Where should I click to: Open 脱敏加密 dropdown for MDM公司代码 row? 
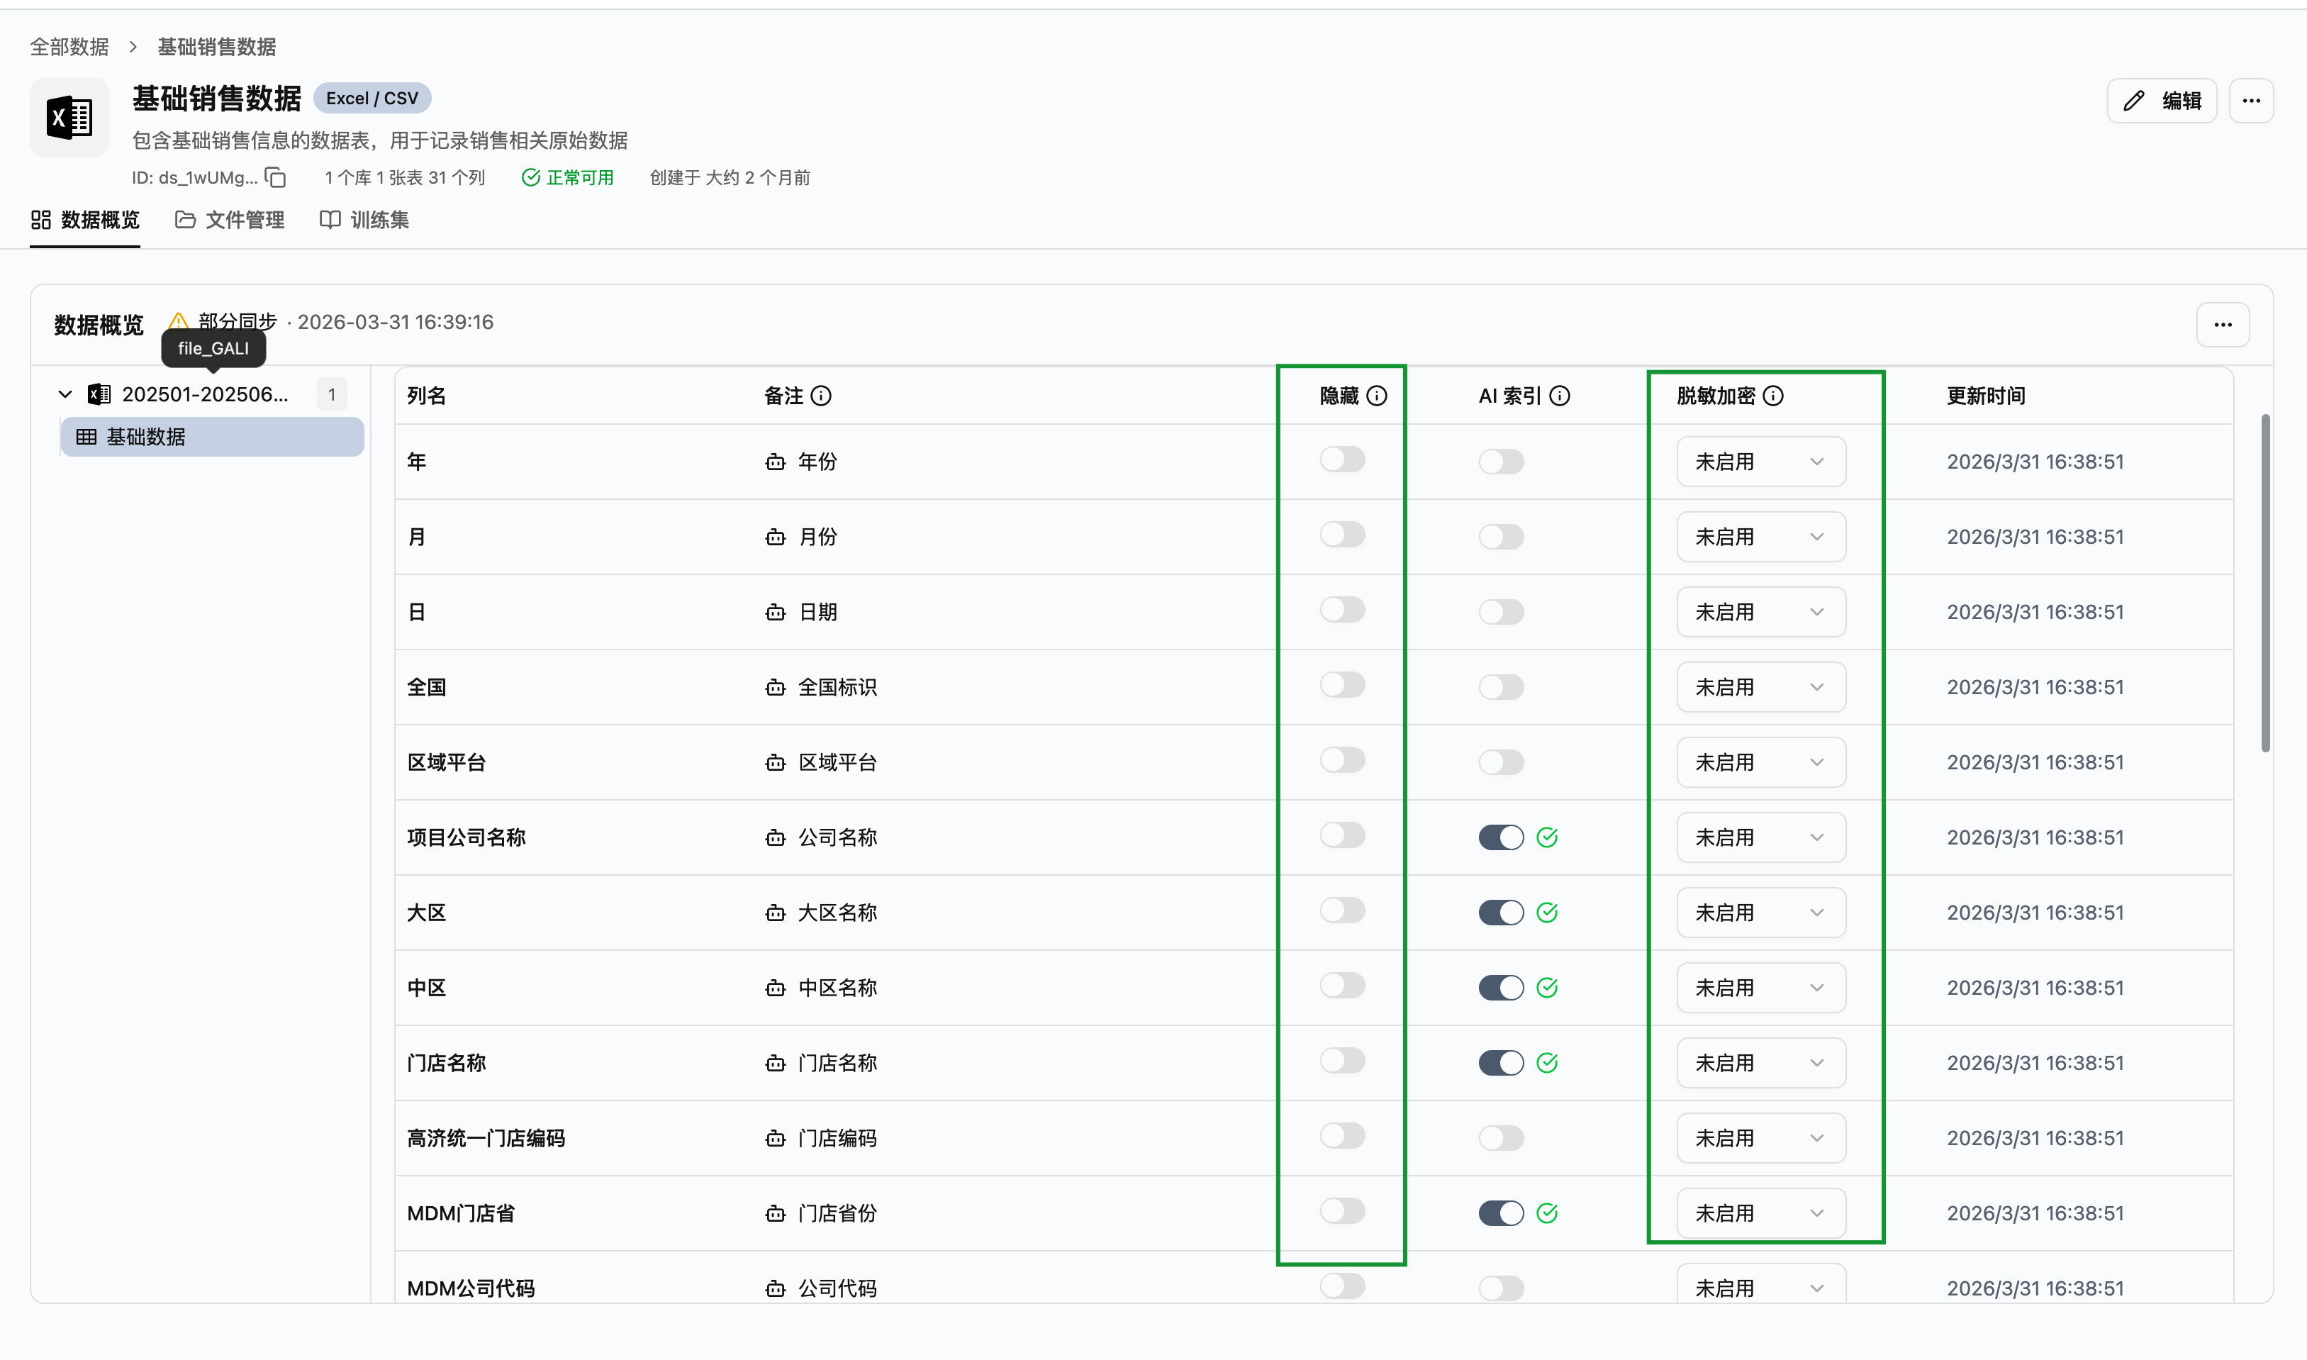coord(1760,1283)
